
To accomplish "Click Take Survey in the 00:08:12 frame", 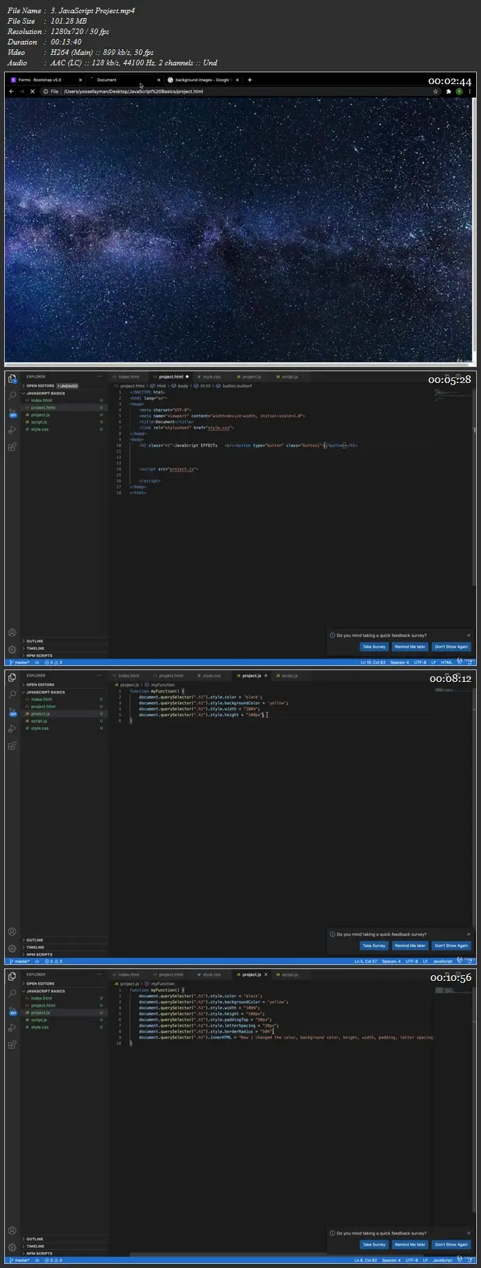I will [374, 945].
